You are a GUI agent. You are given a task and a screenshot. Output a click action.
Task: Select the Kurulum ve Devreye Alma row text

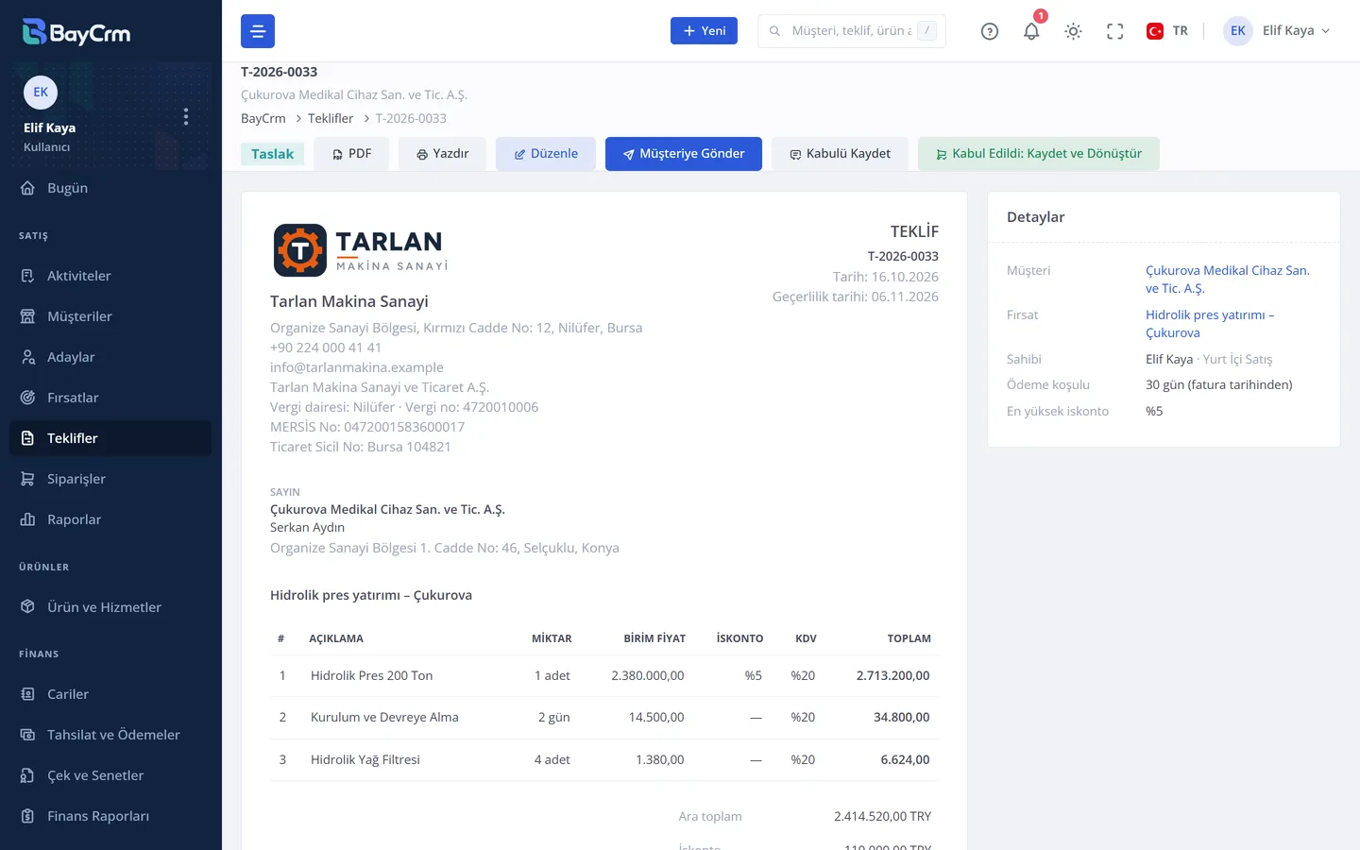384,718
